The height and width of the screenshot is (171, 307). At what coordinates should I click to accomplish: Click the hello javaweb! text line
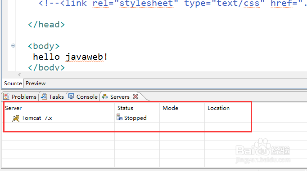coord(70,57)
